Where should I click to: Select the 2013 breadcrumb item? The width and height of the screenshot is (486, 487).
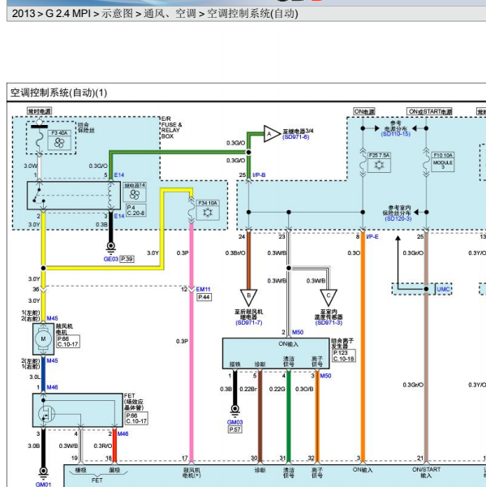pyautogui.click(x=24, y=14)
